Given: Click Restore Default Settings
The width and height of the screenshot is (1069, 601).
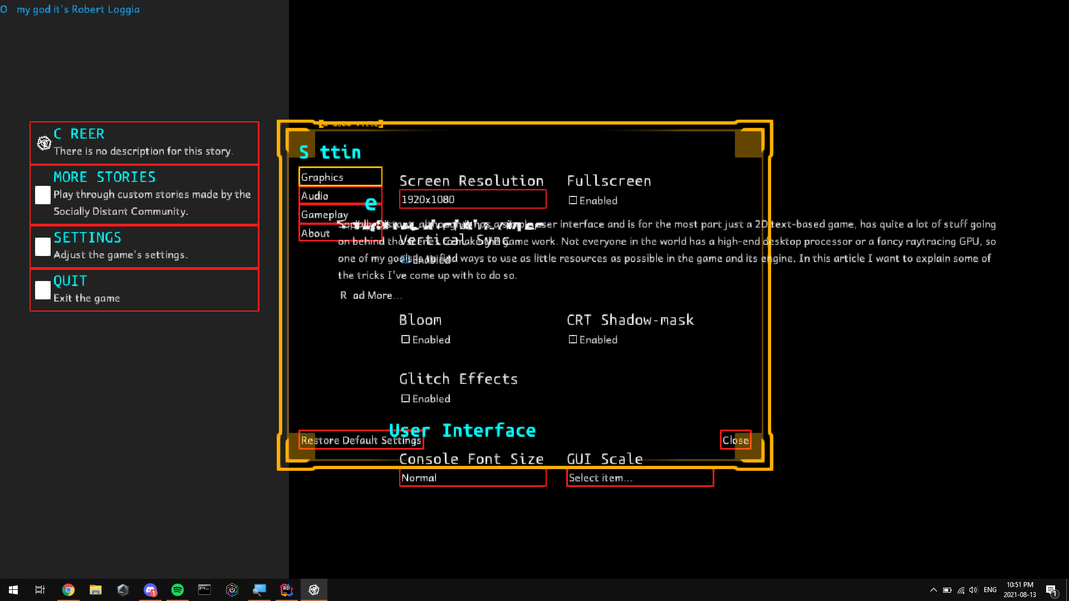Looking at the screenshot, I should click(x=361, y=440).
